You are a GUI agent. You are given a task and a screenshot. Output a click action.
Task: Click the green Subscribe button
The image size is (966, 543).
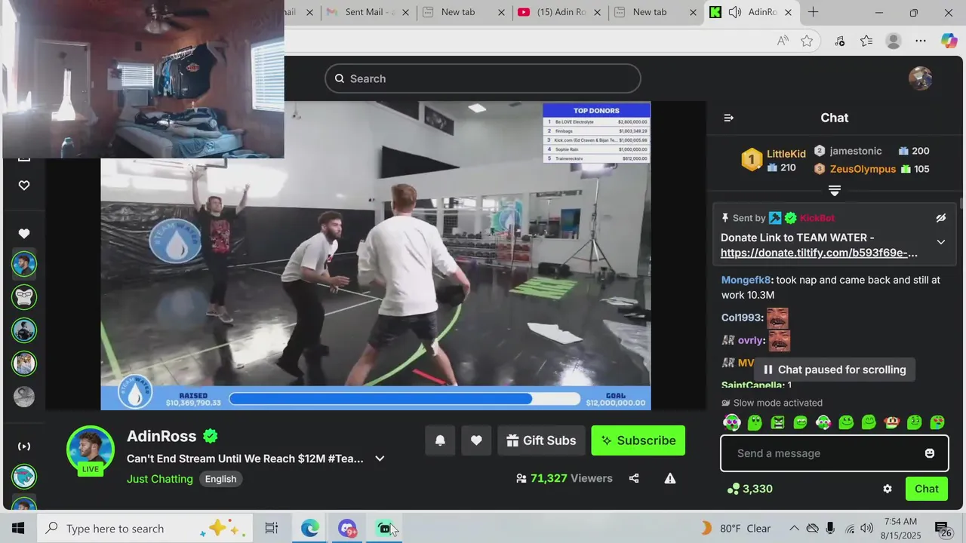pyautogui.click(x=638, y=440)
